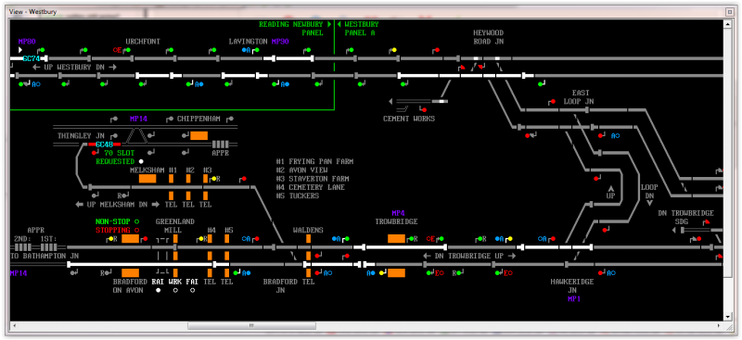
Task: Click the orange Chippenham platform block
Action: (199, 135)
